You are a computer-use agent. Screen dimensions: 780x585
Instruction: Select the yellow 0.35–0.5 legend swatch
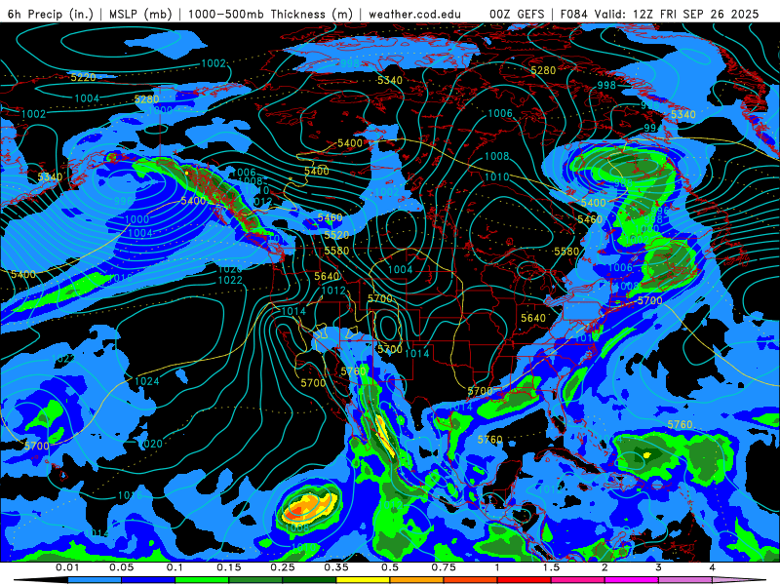363,580
